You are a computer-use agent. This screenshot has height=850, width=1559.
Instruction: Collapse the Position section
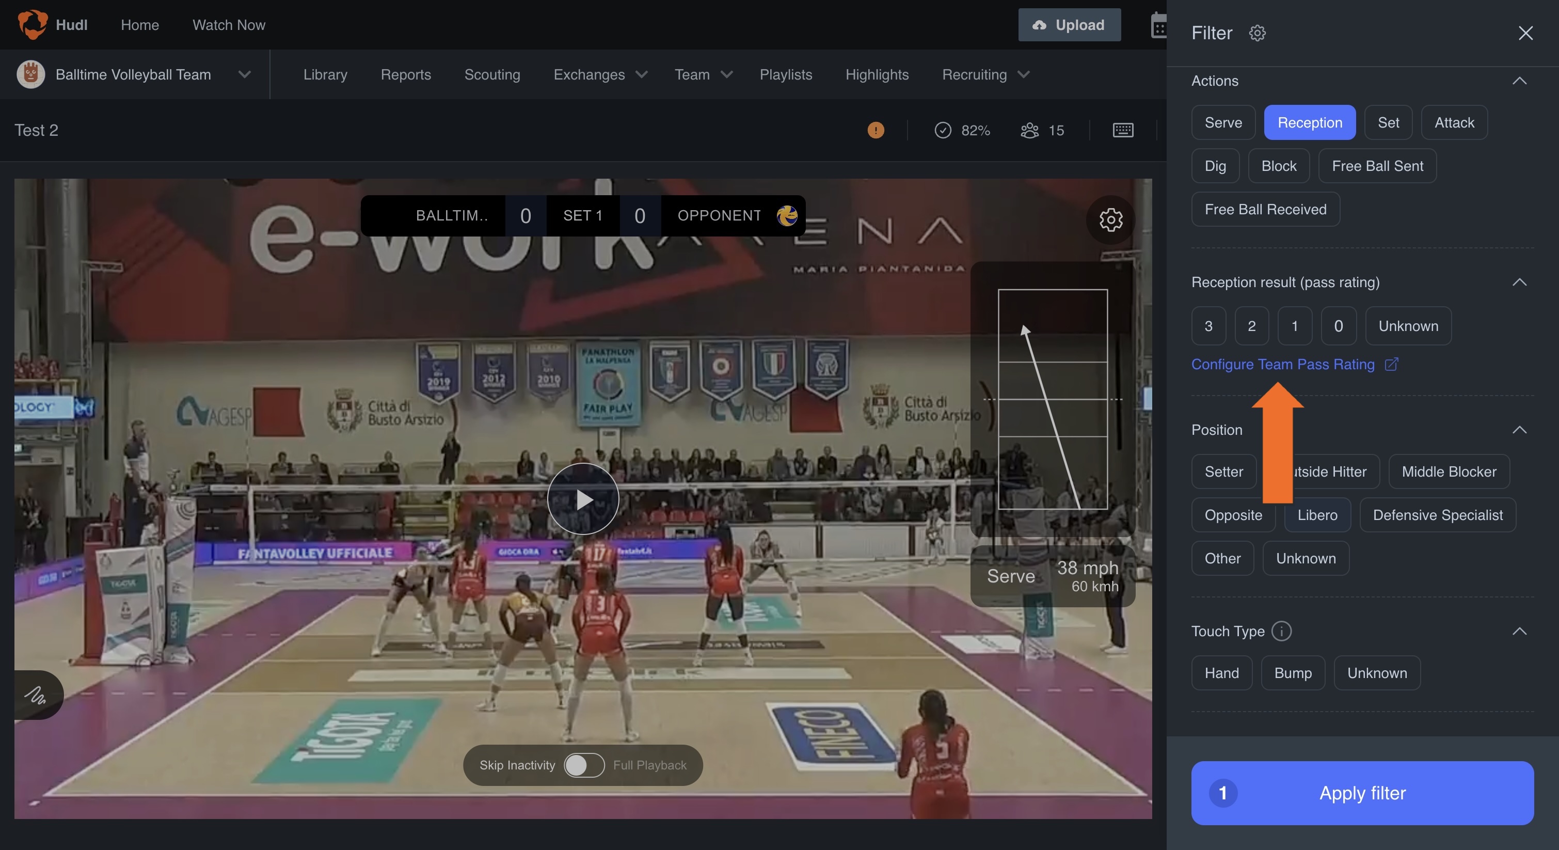(x=1519, y=430)
